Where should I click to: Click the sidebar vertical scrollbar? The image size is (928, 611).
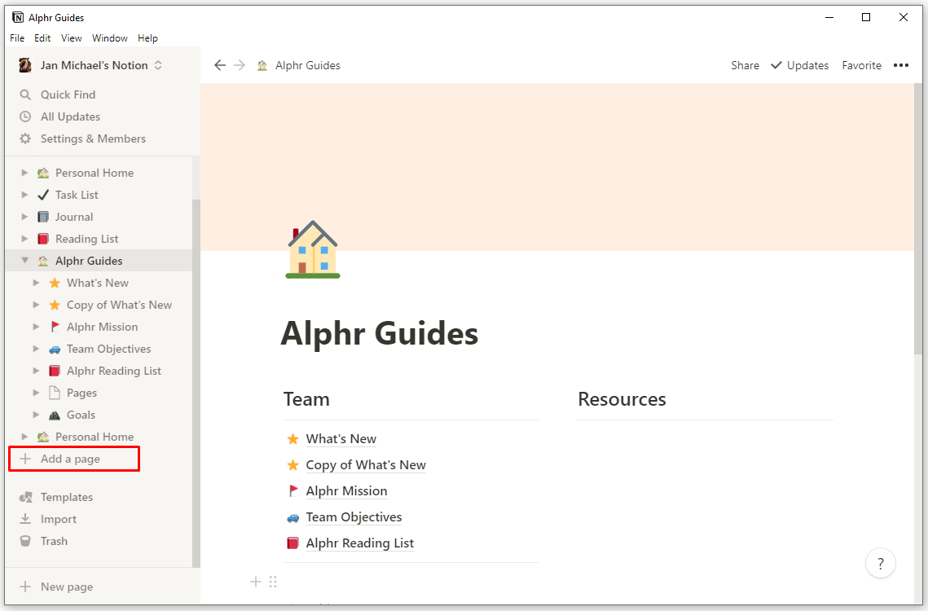click(x=196, y=383)
